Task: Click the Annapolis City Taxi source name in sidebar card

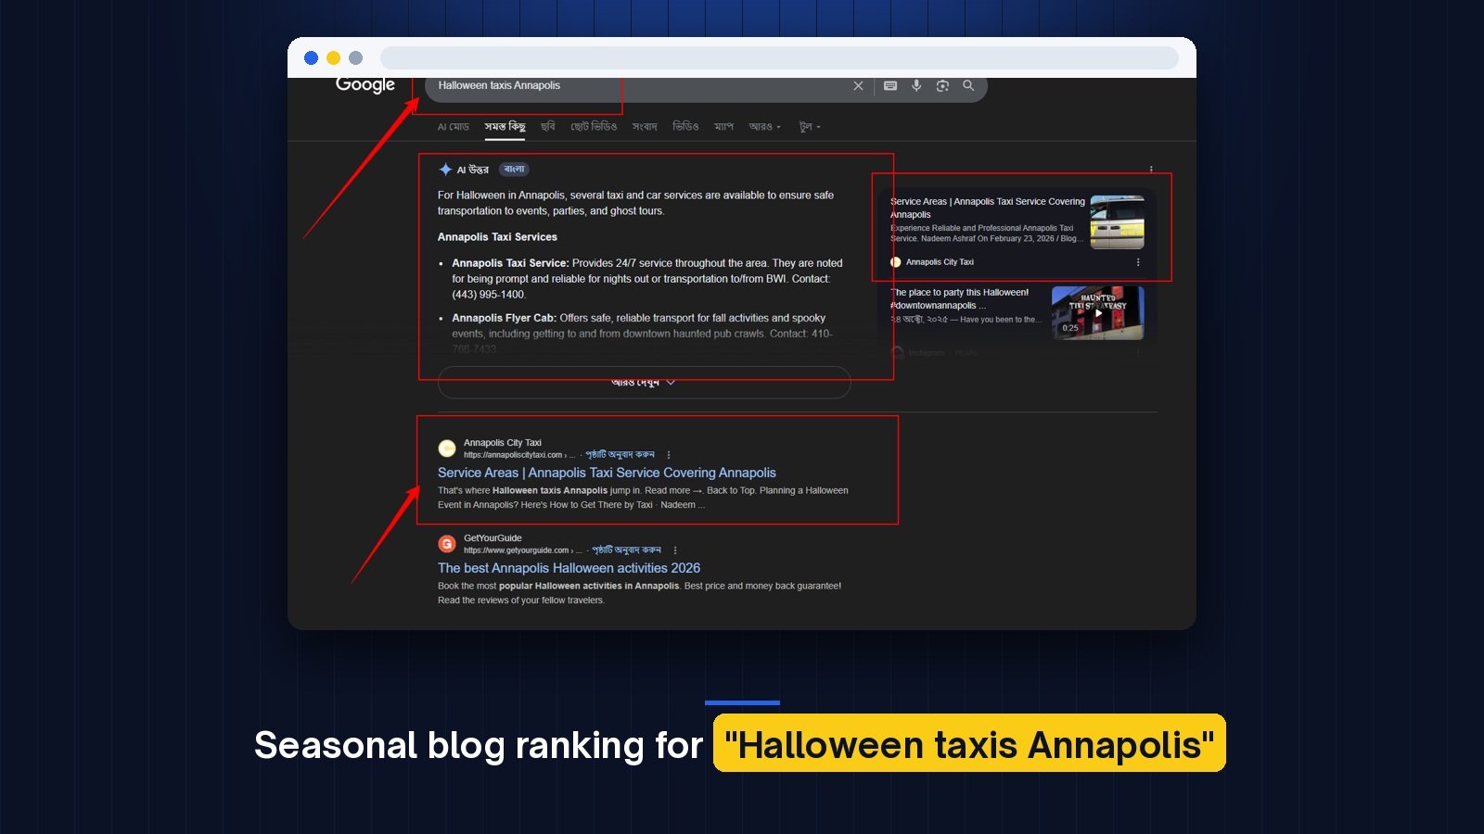Action: 940,262
